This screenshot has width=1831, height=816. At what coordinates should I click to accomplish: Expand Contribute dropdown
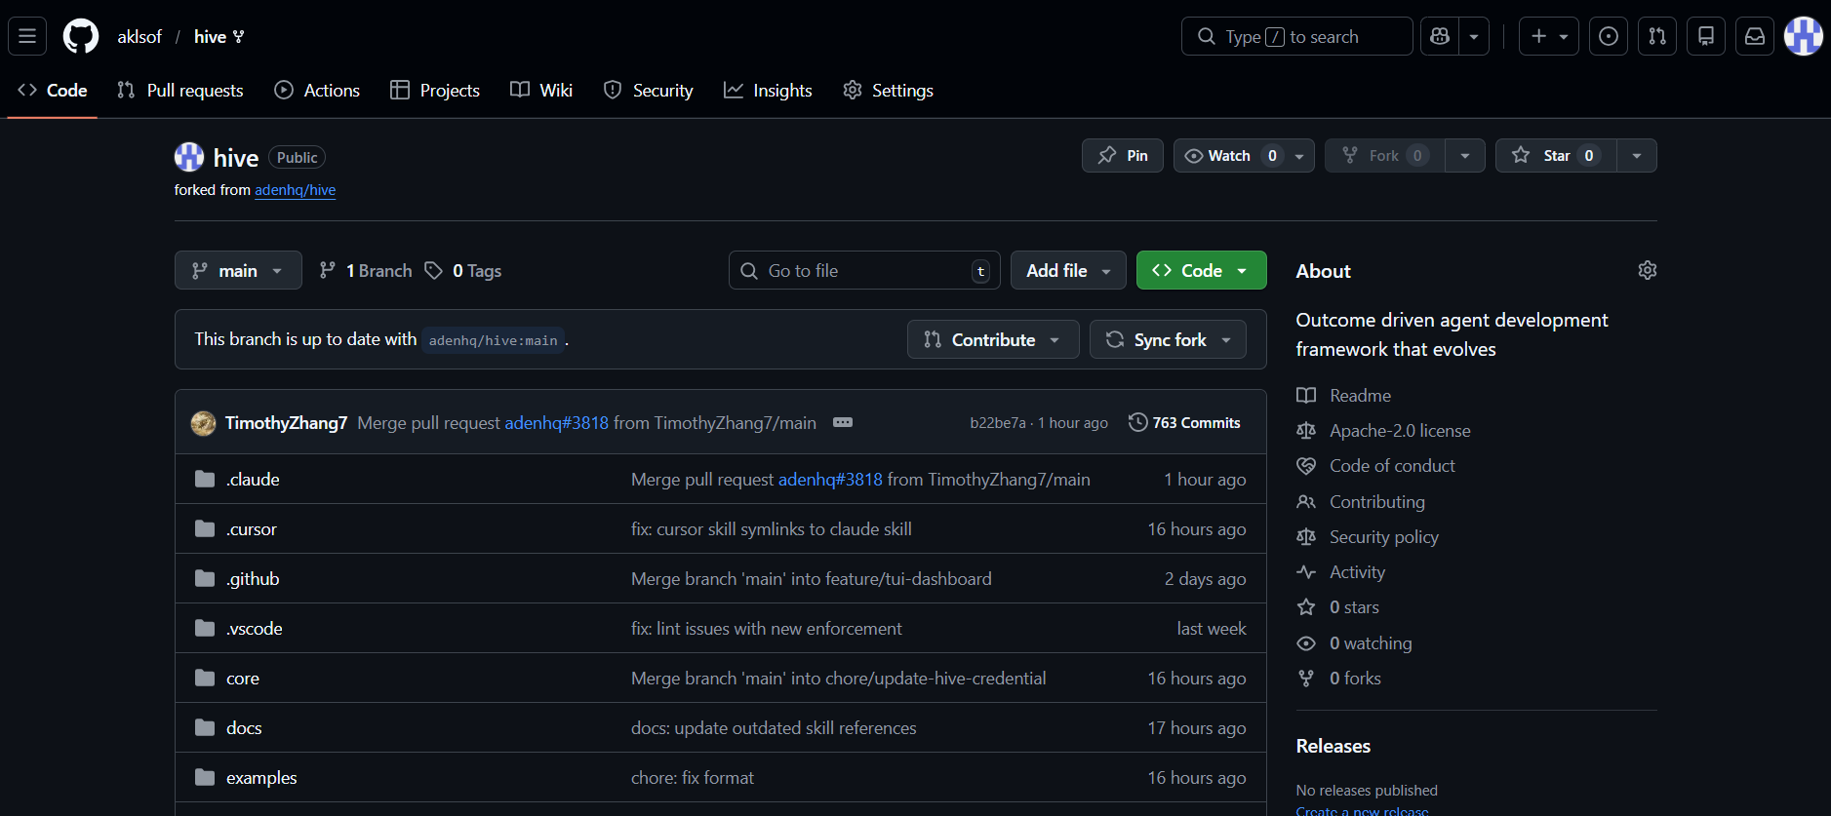993,339
